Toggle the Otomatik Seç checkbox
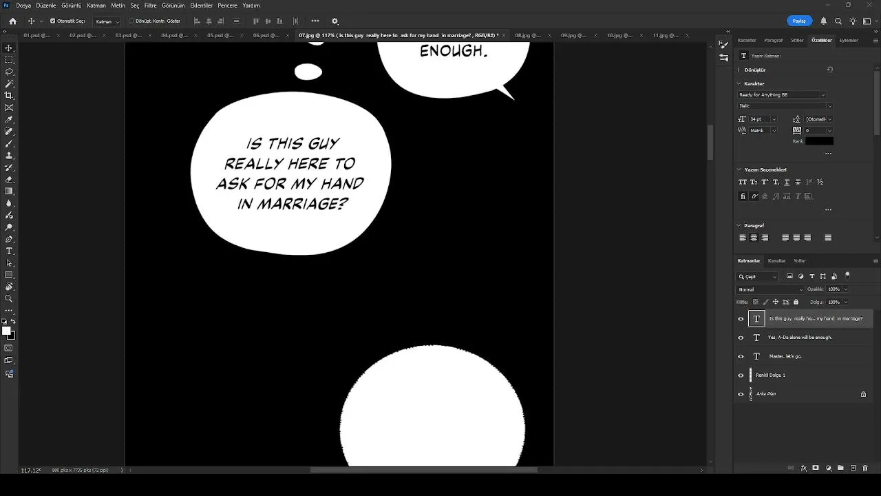This screenshot has width=881, height=496. point(52,21)
